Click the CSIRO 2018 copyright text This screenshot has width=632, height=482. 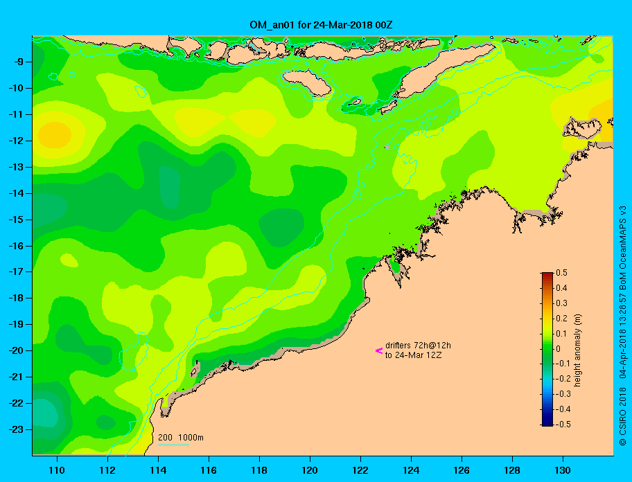click(623, 416)
